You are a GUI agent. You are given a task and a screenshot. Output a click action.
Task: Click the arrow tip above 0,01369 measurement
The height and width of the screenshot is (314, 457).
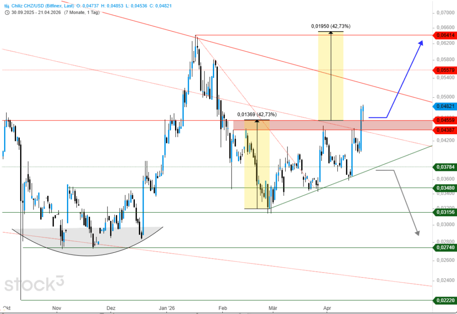point(257,121)
